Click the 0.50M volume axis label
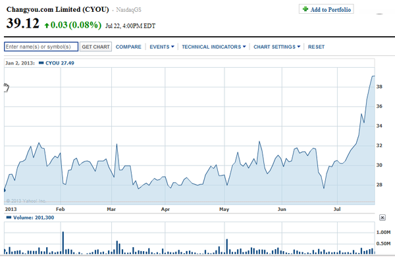Viewport: 395px width, 257px height. point(383,244)
